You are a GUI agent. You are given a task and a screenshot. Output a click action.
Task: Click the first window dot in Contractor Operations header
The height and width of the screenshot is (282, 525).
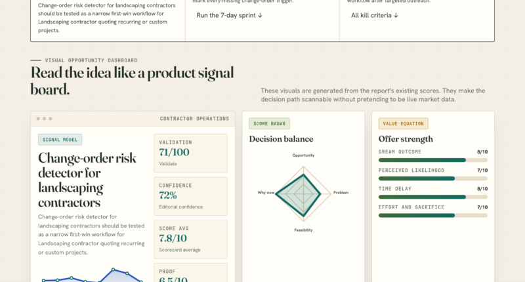click(38, 119)
